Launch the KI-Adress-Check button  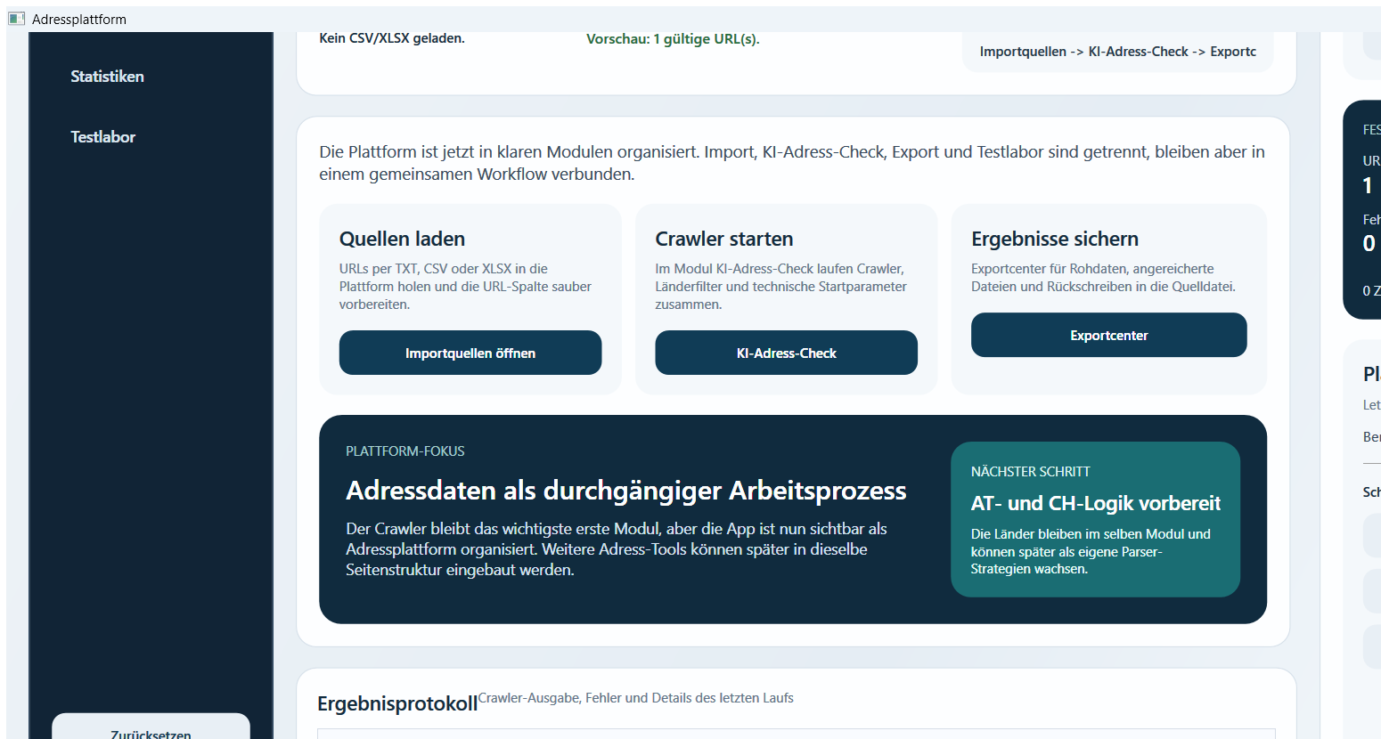pyautogui.click(x=786, y=353)
